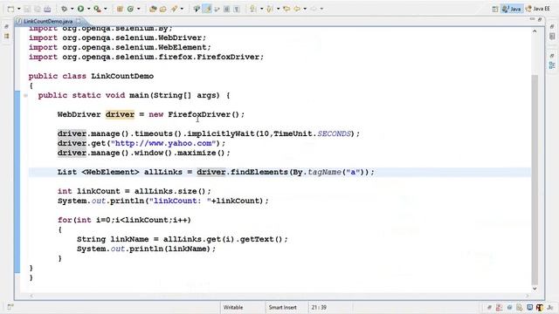Screen dimensions: 559x314
Task: Click the External Tools run icon
Action: click(97, 9)
